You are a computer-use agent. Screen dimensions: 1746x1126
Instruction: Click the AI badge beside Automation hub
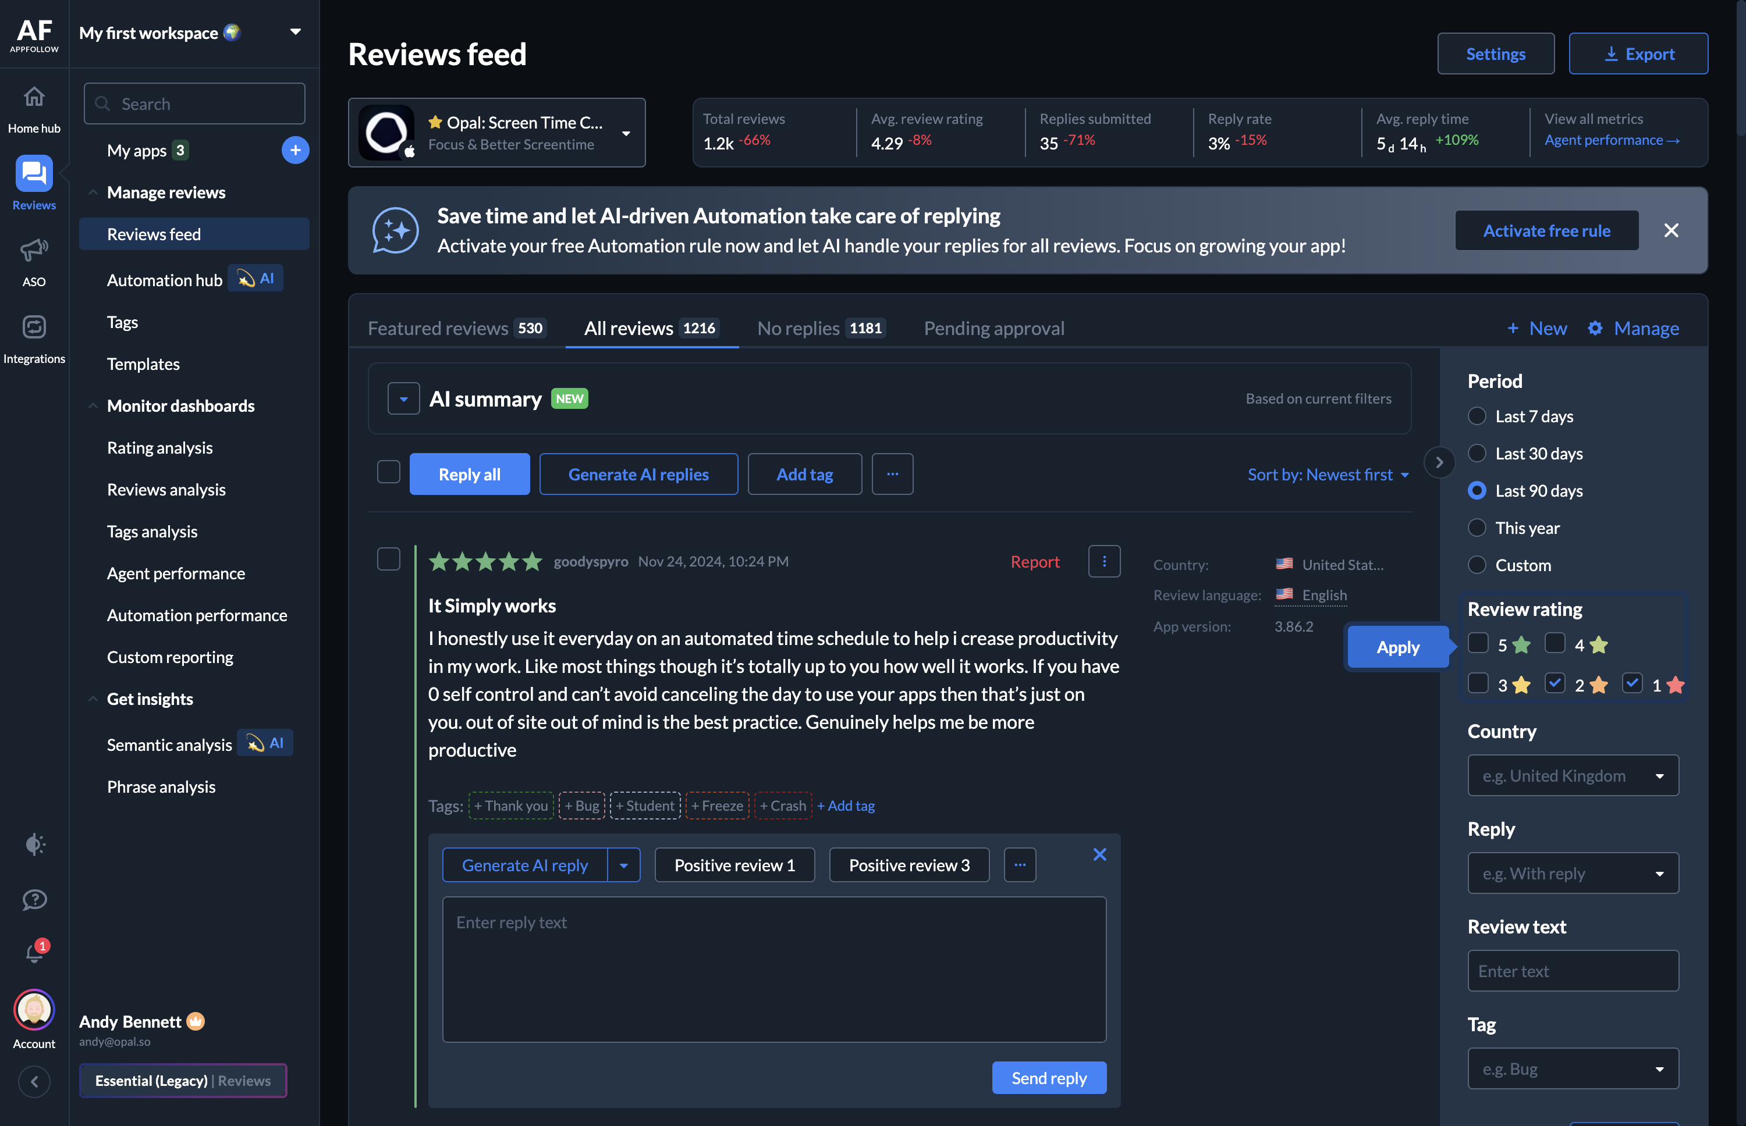[256, 279]
